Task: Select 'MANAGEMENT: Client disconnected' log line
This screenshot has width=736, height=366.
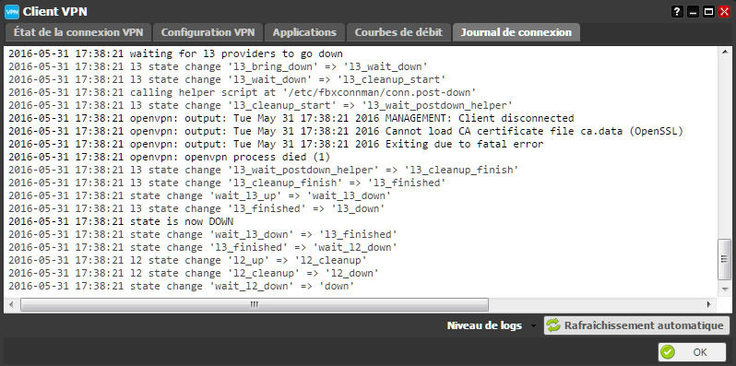Action: pyautogui.click(x=291, y=118)
